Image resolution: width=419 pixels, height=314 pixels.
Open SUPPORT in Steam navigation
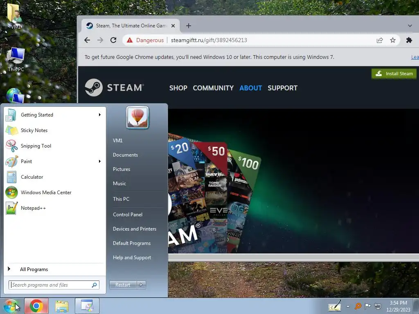282,88
